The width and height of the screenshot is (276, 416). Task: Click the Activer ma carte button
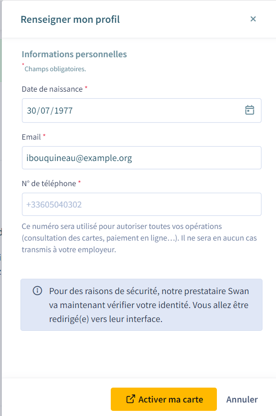pos(164,399)
